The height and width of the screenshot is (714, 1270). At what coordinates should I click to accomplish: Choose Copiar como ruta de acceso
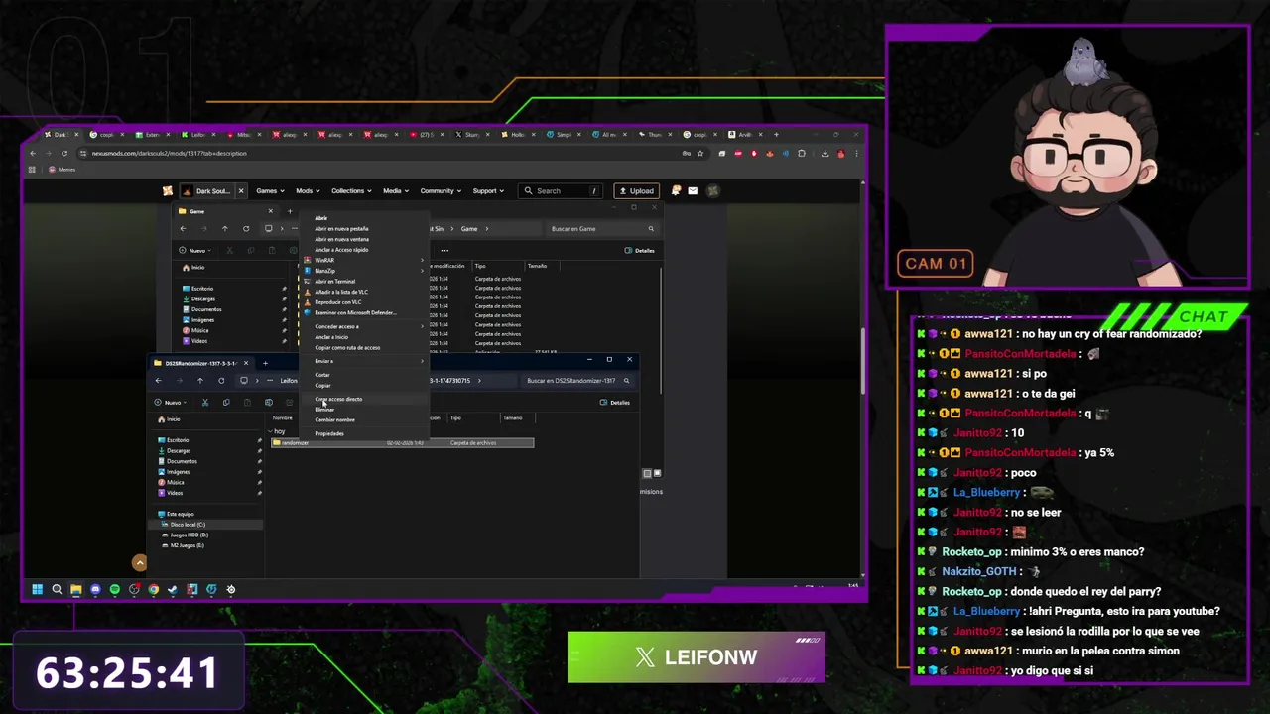[x=364, y=347]
